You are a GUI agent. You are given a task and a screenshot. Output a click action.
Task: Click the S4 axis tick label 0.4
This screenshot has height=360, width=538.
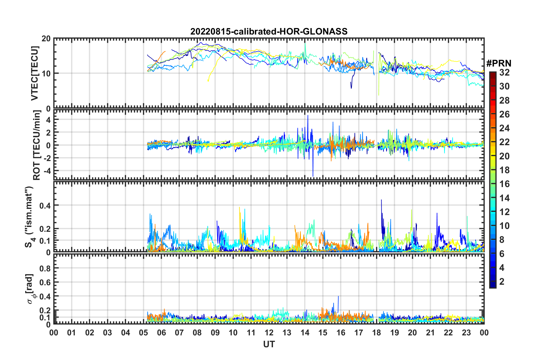(45, 206)
